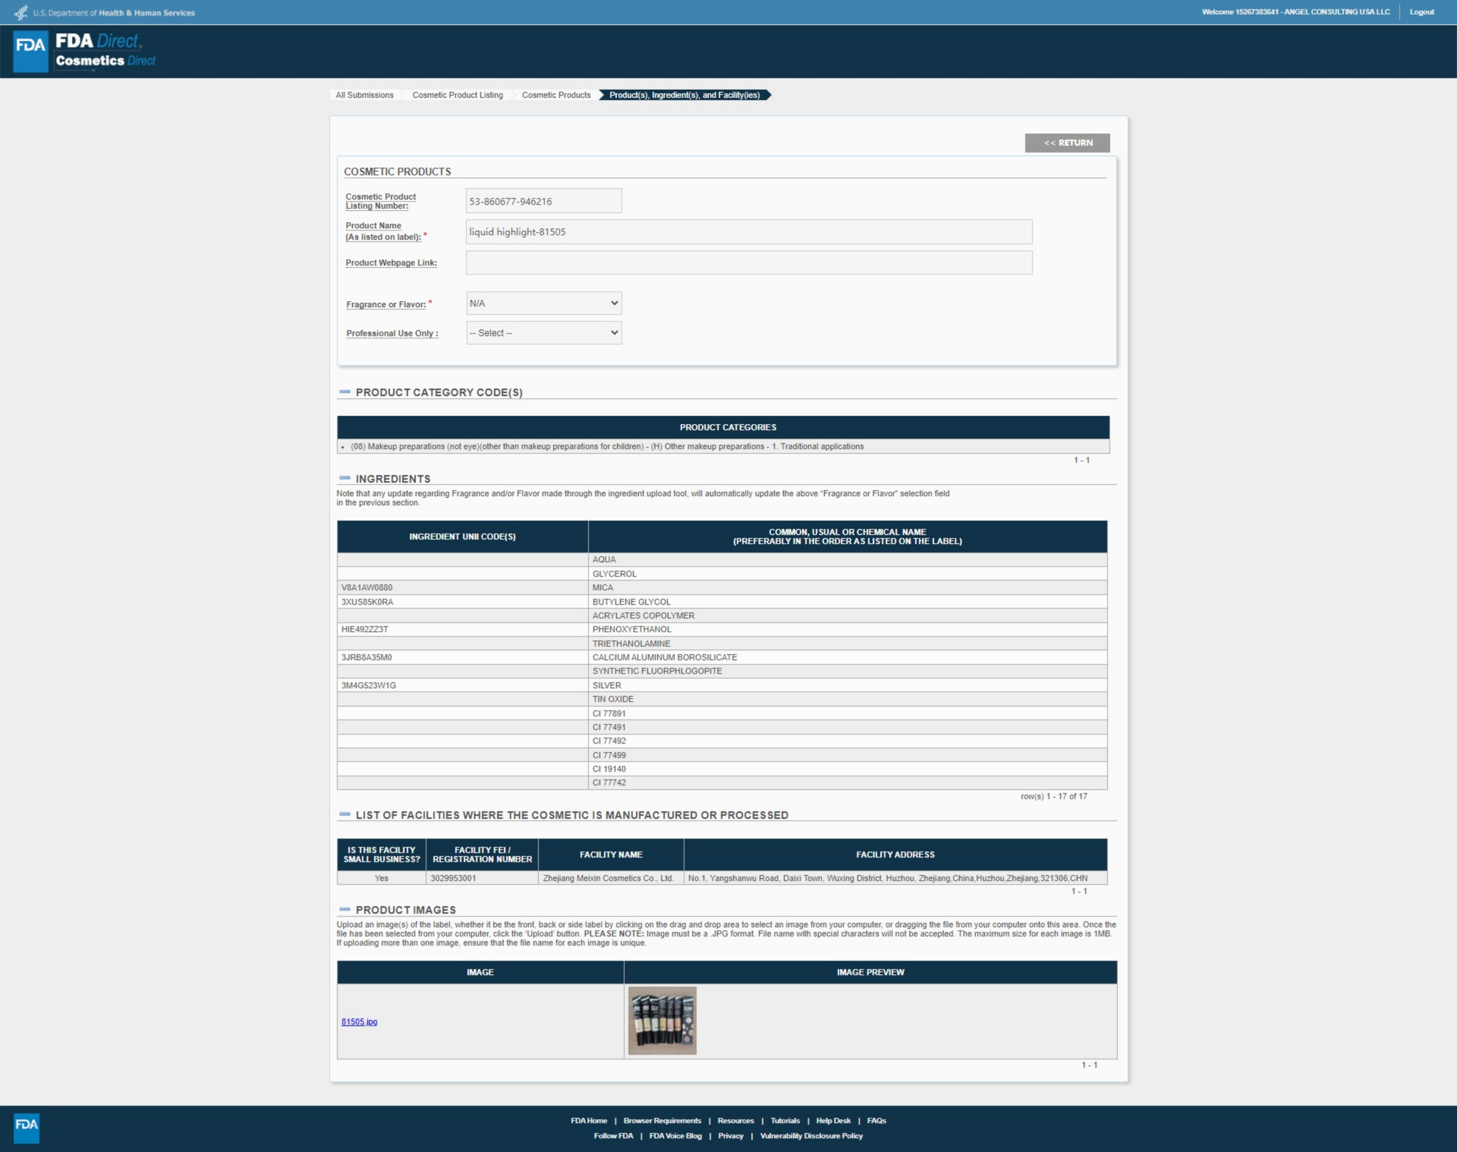1457x1152 pixels.
Task: Go to All Submissions breadcrumb
Action: coord(364,95)
